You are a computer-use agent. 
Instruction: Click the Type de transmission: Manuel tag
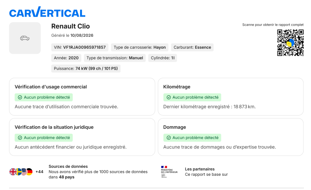115,58
